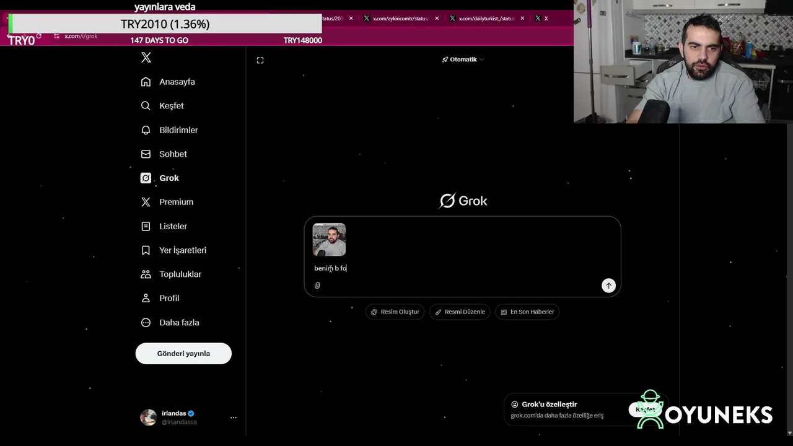
Task: Close the aykiricomtr status tab
Action: (x=437, y=19)
